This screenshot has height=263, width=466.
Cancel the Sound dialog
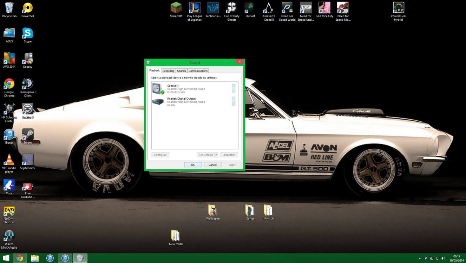click(x=212, y=164)
